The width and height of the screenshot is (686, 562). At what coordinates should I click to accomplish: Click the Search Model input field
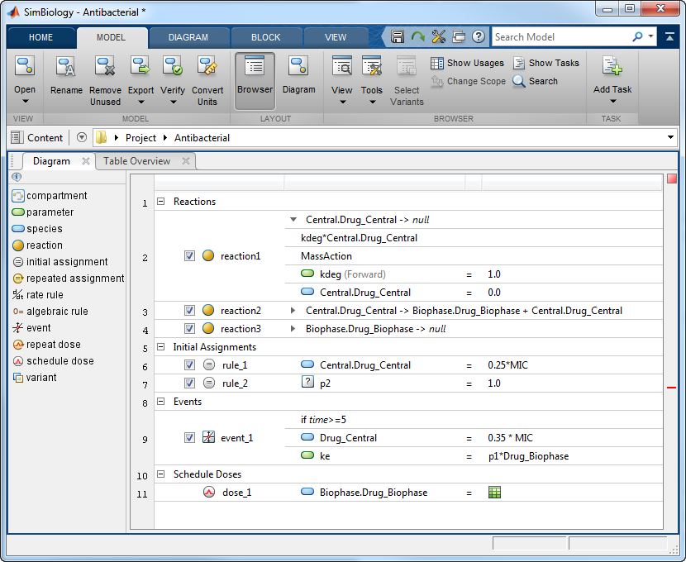[560, 37]
